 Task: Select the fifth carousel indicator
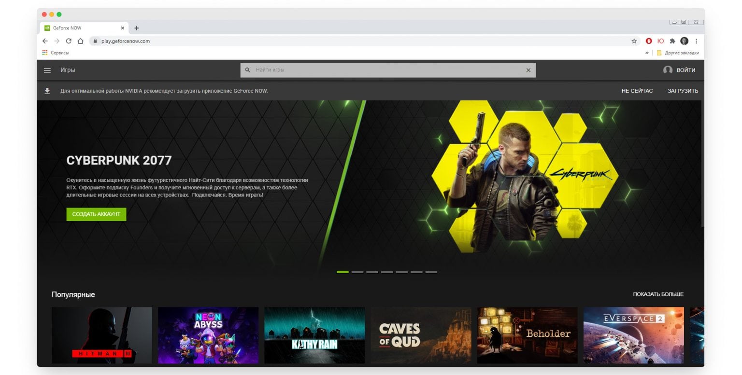point(402,272)
